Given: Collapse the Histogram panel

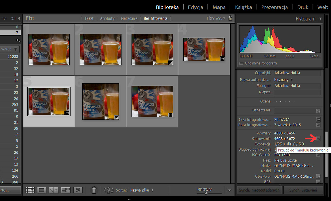Looking at the screenshot, I should tap(321, 19).
